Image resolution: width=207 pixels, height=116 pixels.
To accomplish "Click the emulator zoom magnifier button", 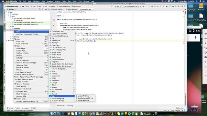I will tap(205, 62).
